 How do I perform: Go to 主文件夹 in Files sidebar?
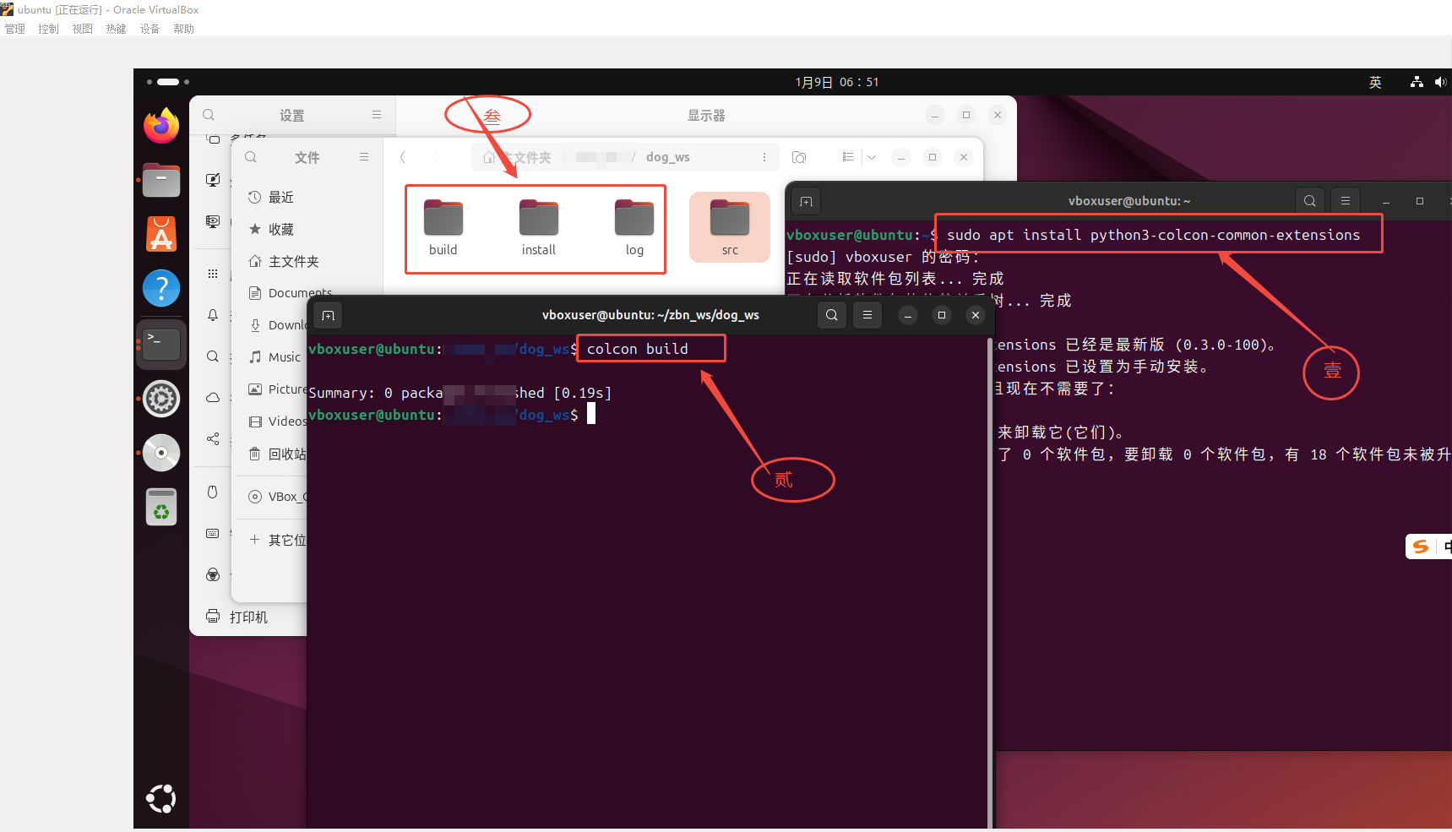tap(292, 261)
